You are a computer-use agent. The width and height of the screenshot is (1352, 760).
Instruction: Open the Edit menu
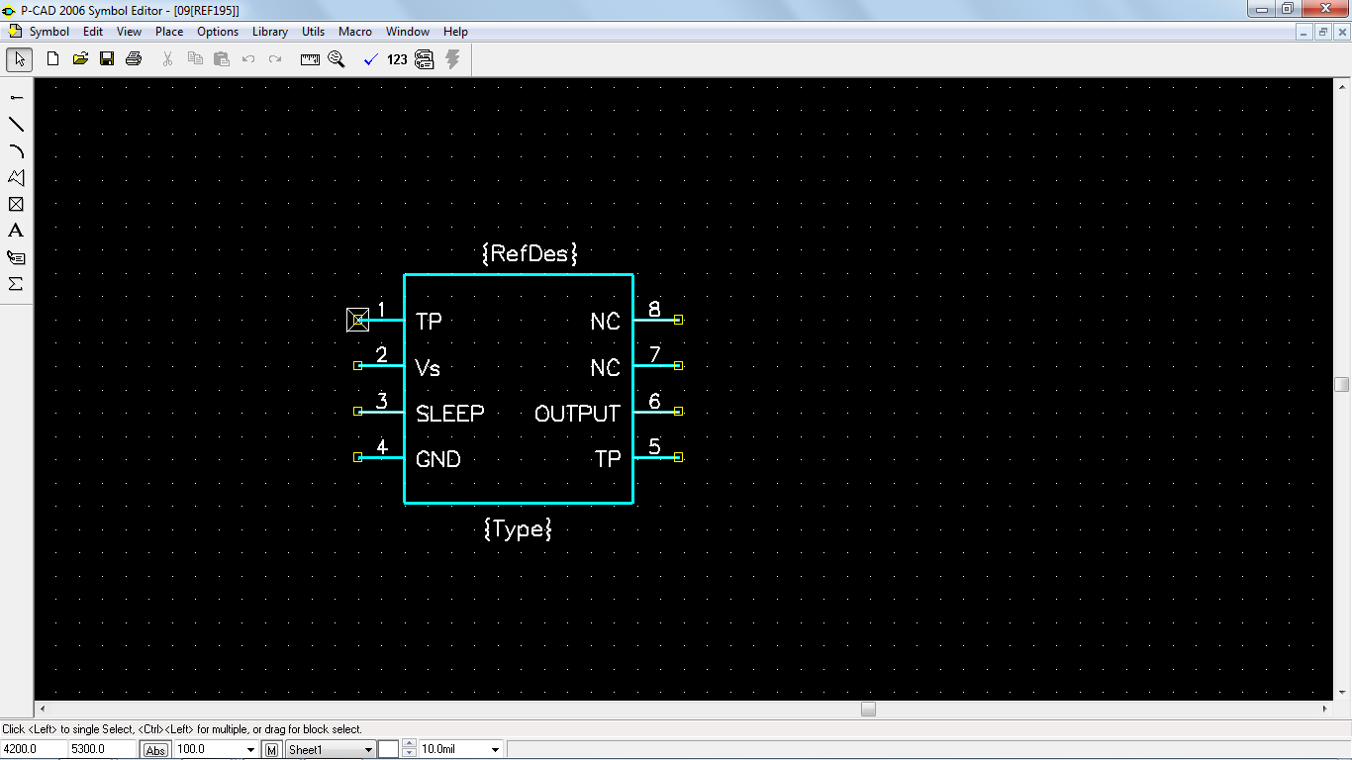pyautogui.click(x=93, y=32)
